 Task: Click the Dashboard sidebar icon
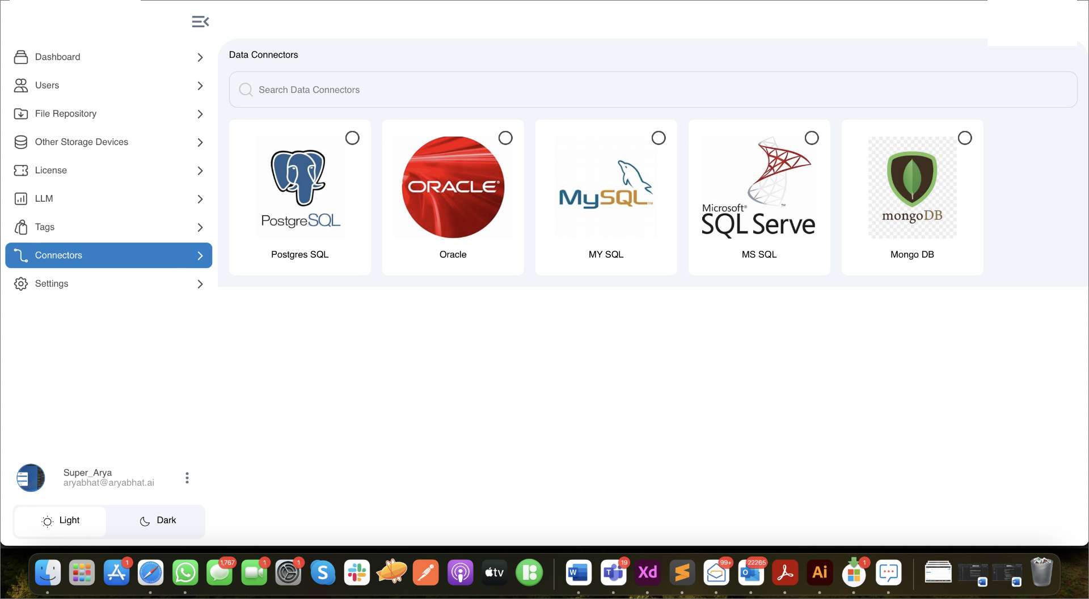coord(21,57)
